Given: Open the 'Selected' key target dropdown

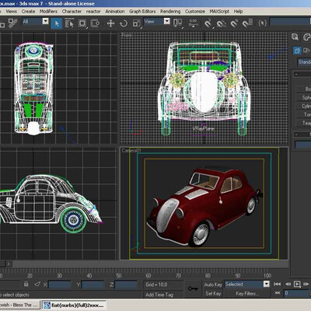Looking at the screenshot, I should [x=267, y=284].
